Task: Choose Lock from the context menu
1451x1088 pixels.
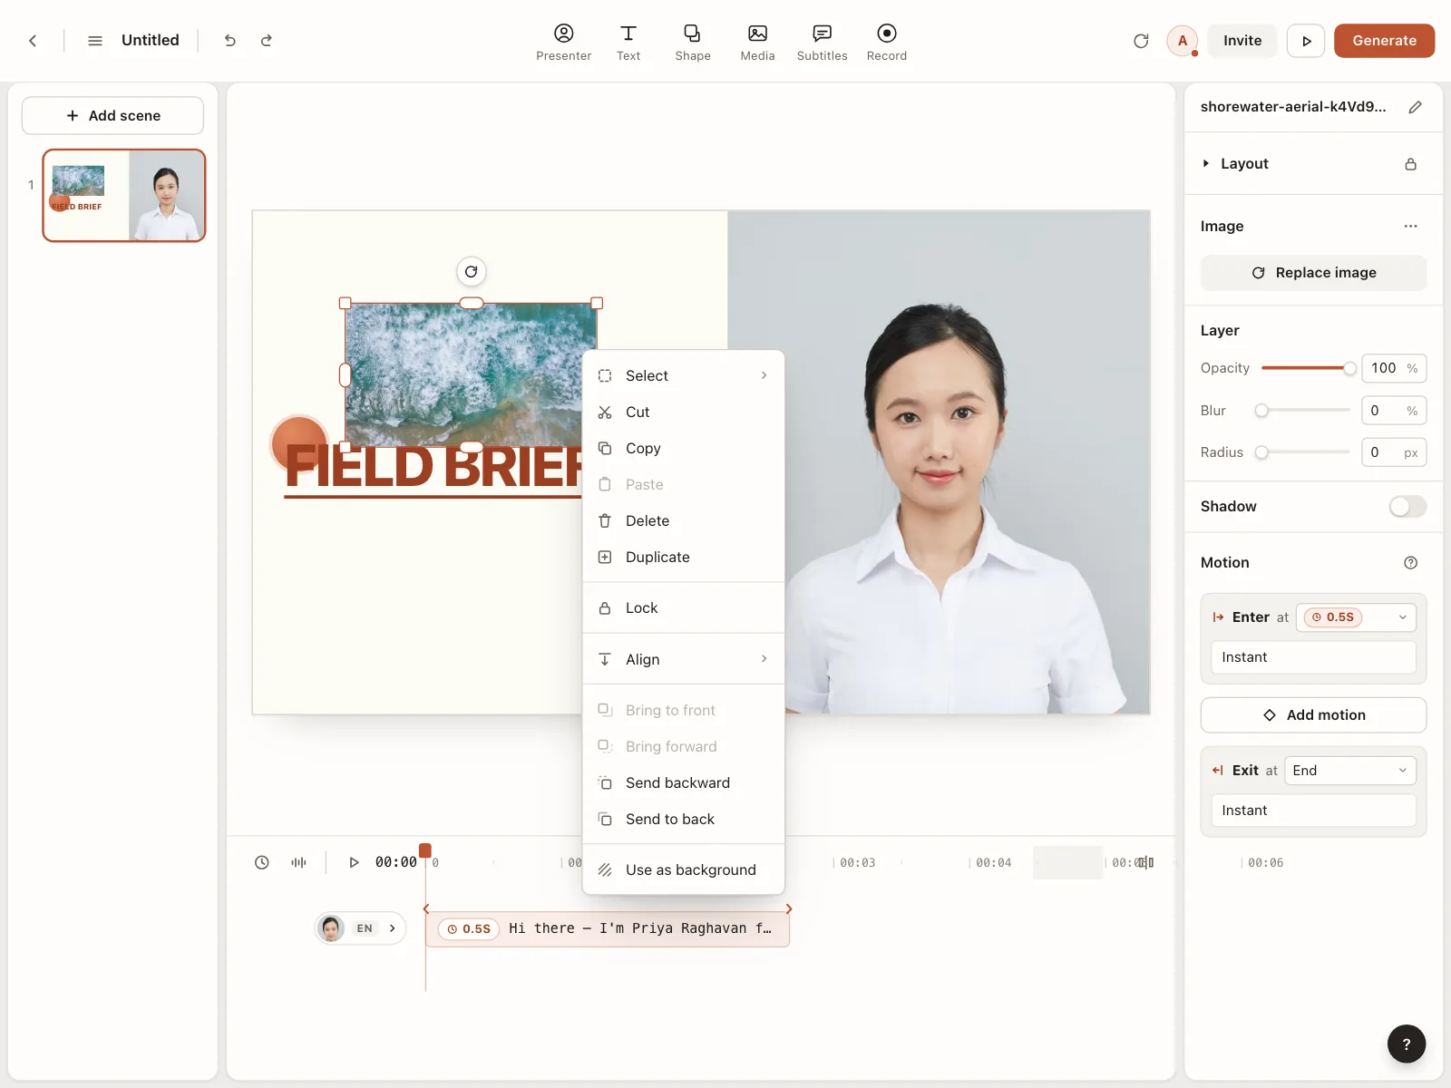Action: pyautogui.click(x=683, y=607)
